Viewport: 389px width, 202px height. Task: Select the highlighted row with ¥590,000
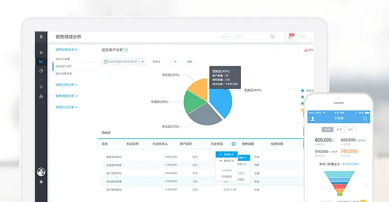point(203,182)
